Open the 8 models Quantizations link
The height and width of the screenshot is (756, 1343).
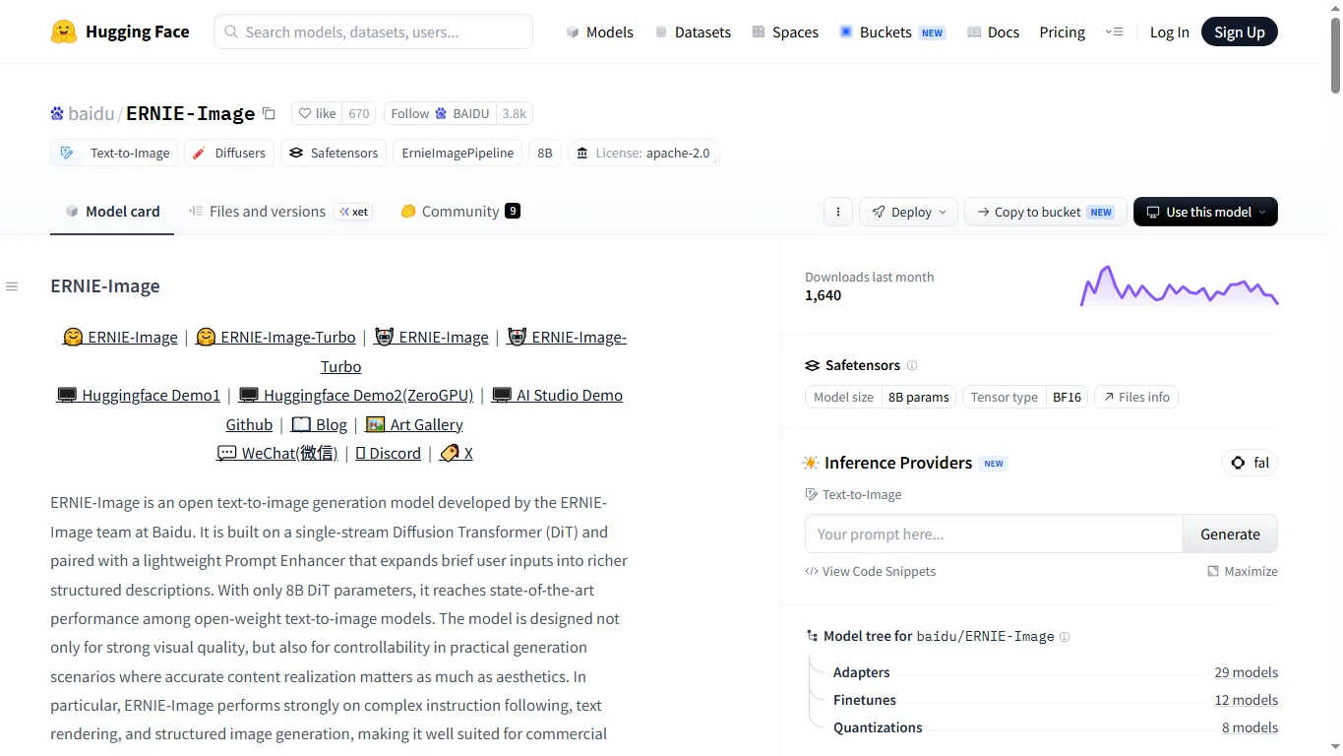coord(1250,727)
